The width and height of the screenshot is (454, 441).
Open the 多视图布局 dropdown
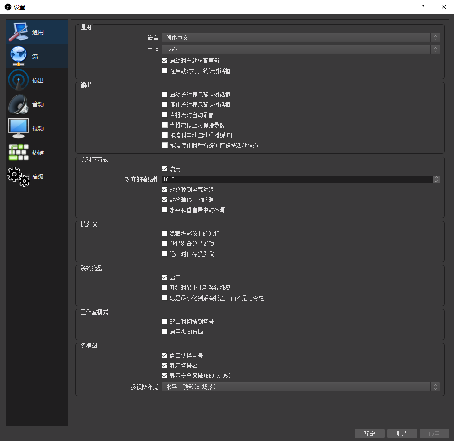point(300,387)
